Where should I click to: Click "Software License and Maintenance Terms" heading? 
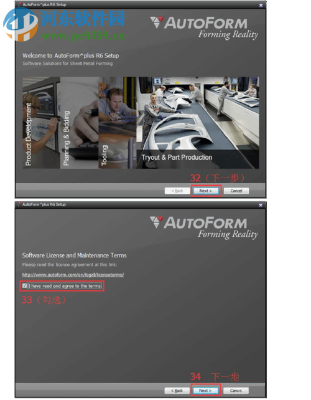point(74,255)
